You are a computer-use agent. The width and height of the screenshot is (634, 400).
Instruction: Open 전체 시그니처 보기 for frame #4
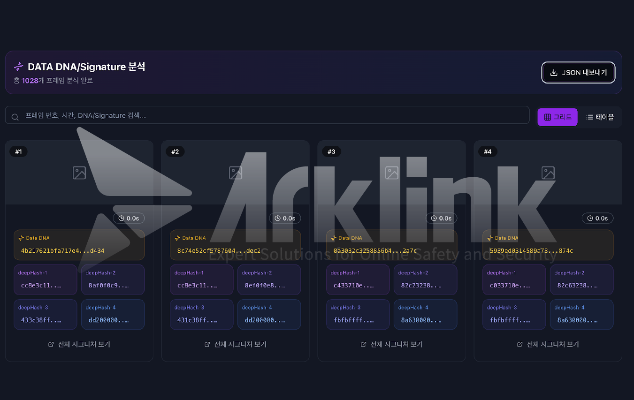548,344
